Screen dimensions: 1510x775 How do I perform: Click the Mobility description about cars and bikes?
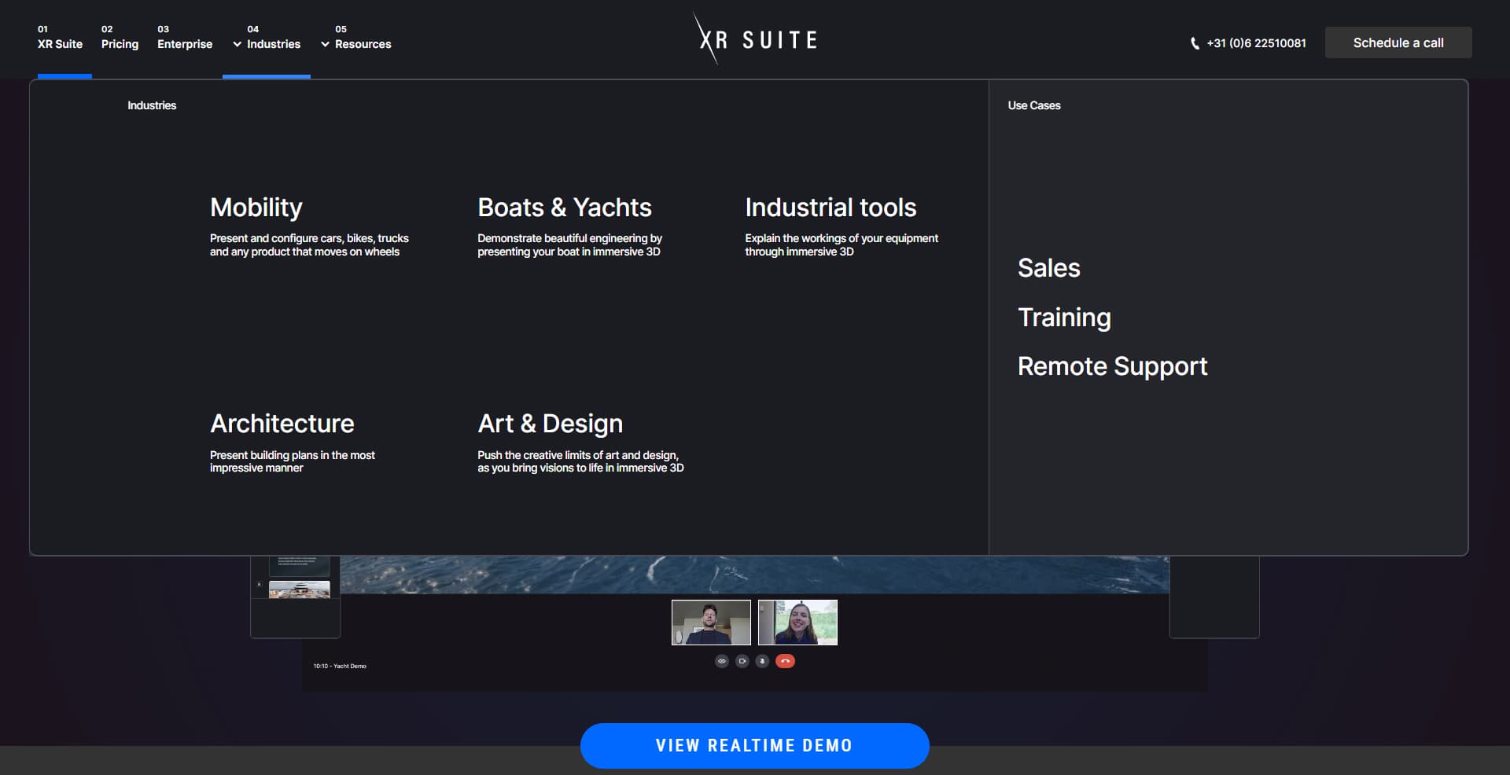[309, 244]
